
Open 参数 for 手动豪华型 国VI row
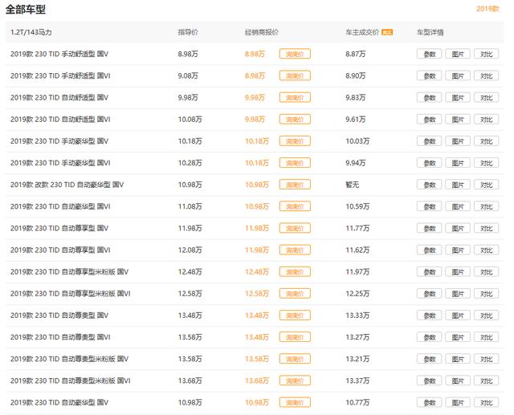pyautogui.click(x=429, y=163)
